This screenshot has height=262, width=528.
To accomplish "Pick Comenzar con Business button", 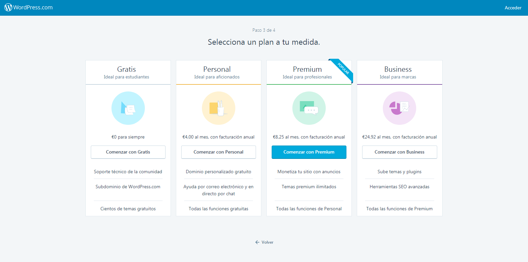I will [400, 152].
